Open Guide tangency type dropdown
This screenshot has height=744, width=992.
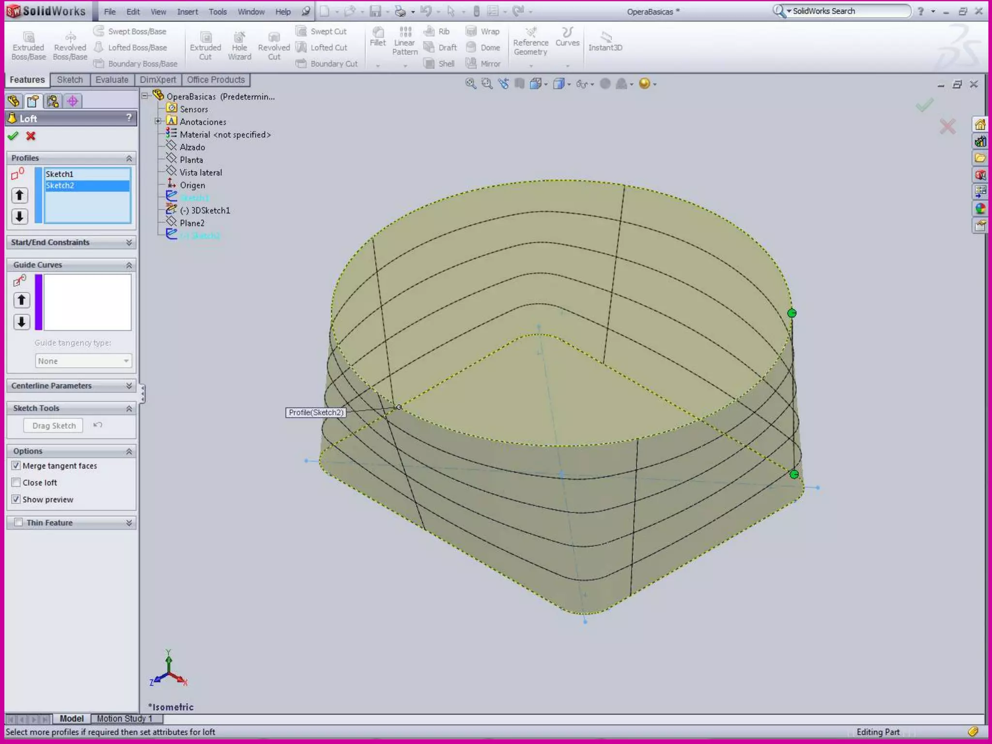[83, 361]
